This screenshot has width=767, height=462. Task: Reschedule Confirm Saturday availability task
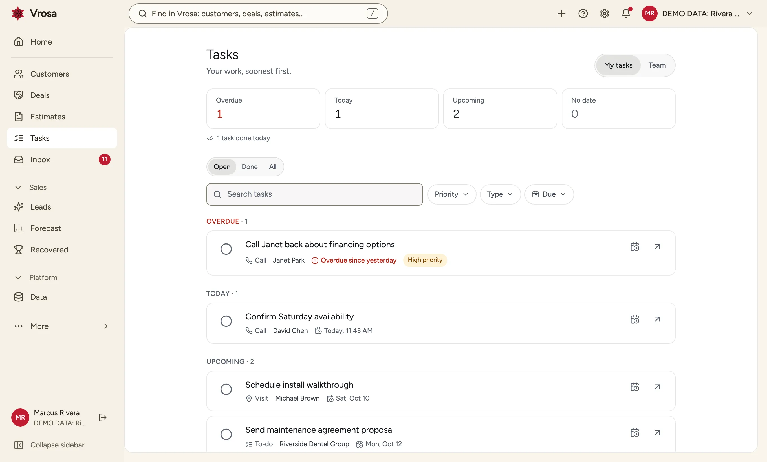coord(635,319)
